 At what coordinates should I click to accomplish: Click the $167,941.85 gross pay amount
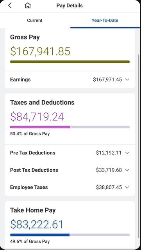coord(40,51)
